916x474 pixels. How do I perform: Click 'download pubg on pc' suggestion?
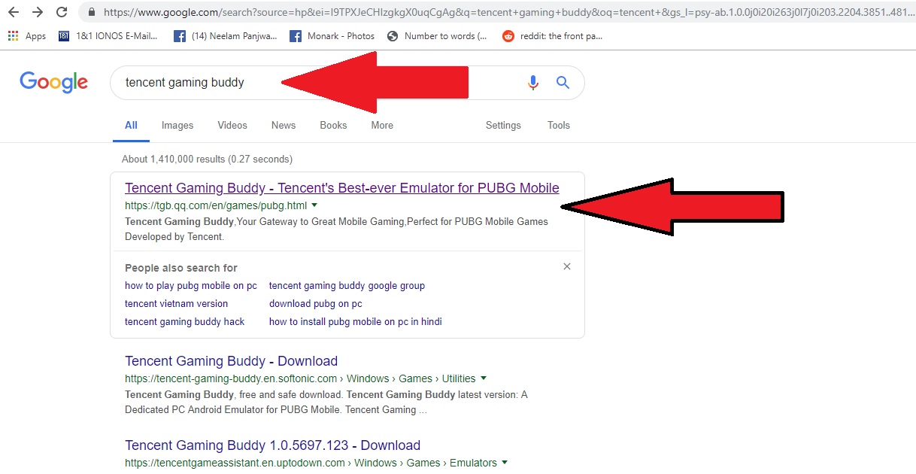pos(316,304)
